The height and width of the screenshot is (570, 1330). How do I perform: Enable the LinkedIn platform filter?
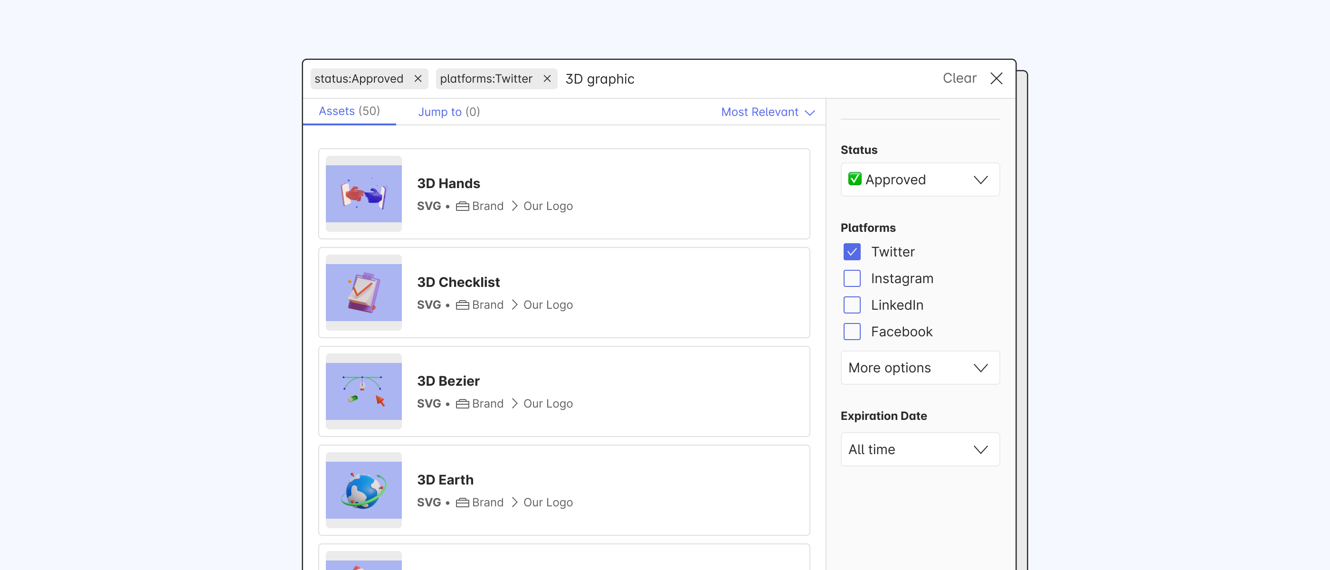[x=851, y=304]
